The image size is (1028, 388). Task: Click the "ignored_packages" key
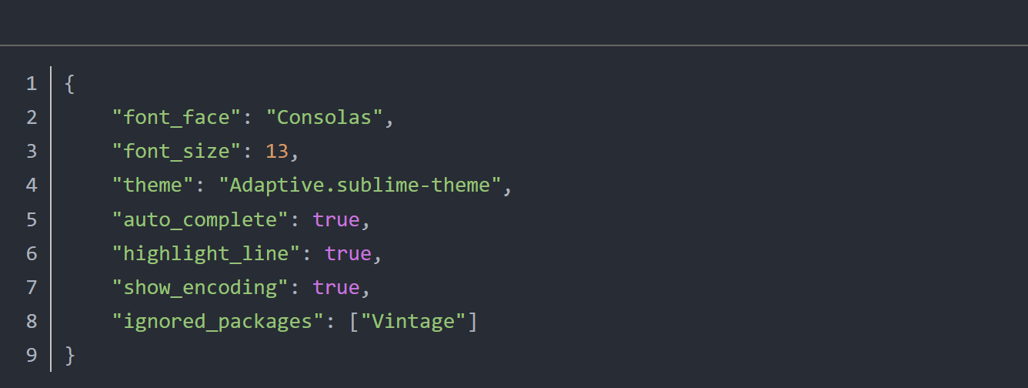(x=218, y=321)
